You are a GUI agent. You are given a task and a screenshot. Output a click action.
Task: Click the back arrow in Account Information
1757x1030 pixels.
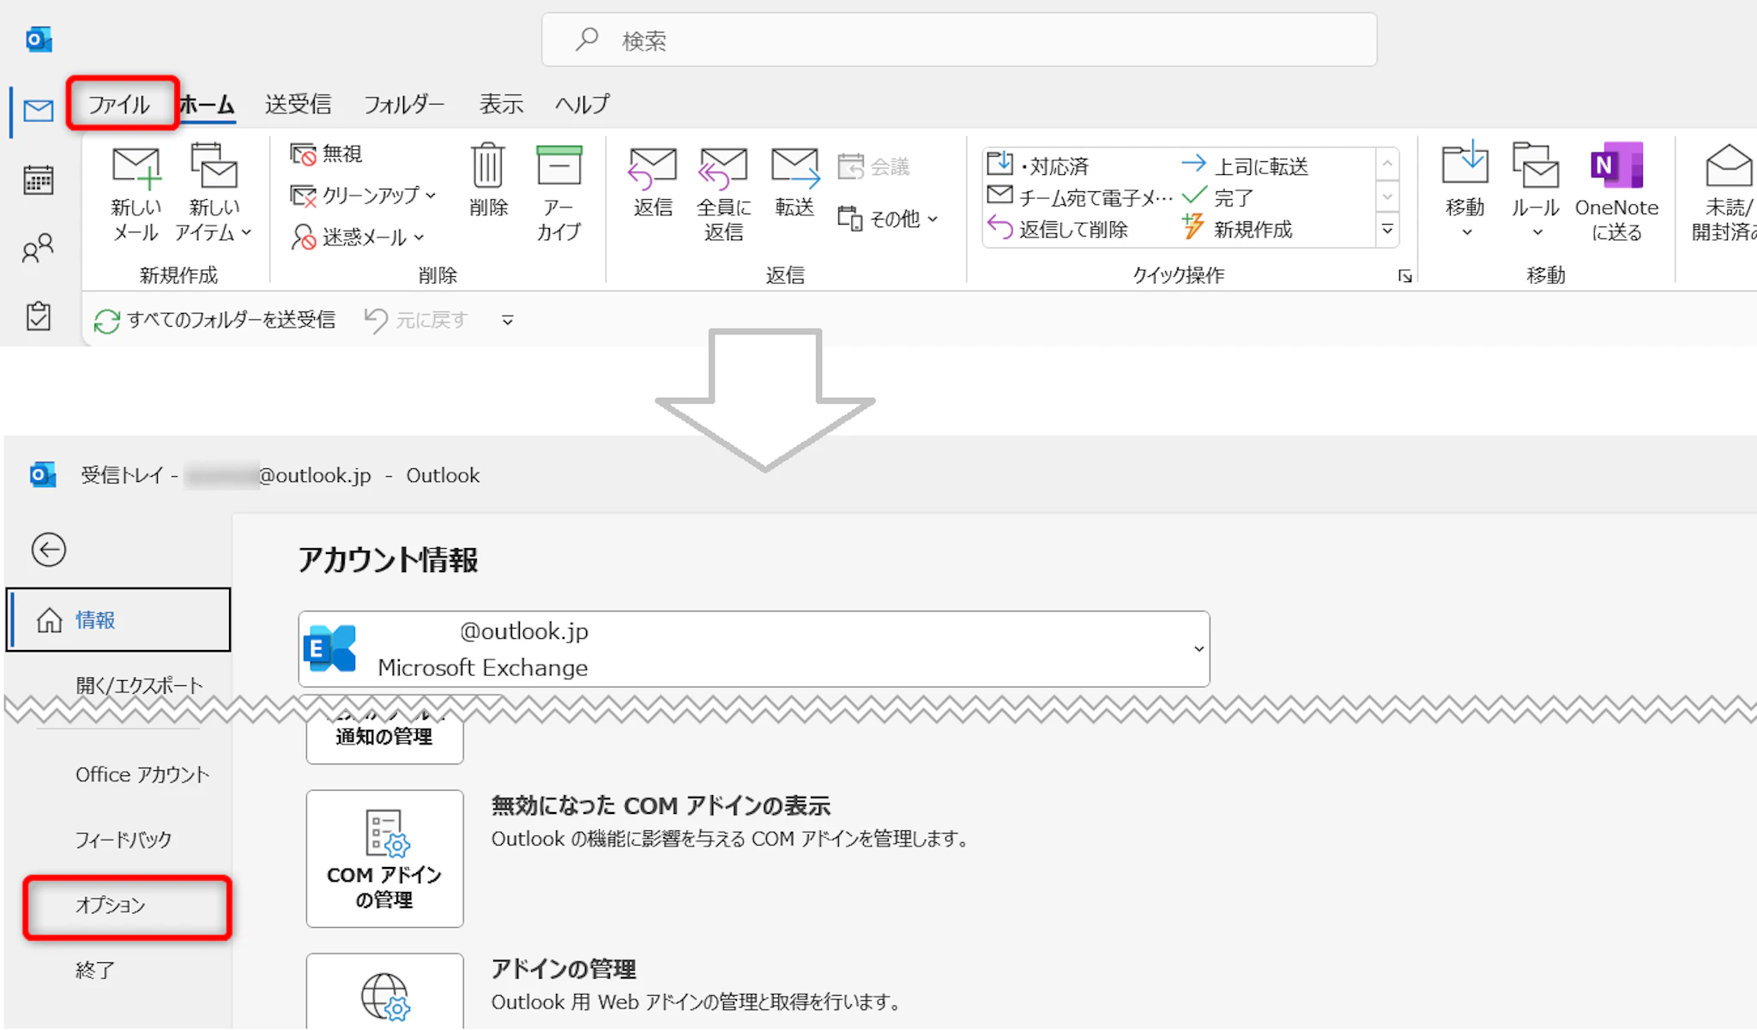pos(49,550)
